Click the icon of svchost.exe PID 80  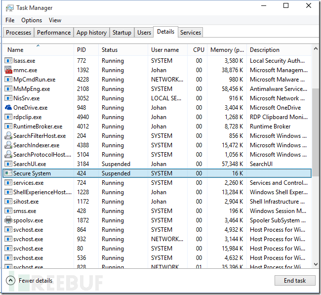[x=8, y=248]
